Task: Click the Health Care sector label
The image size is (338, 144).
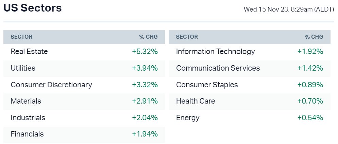Action: coord(196,101)
